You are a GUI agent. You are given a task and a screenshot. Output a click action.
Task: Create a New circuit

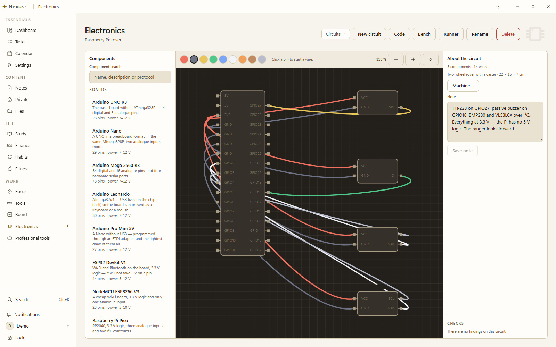click(x=369, y=34)
